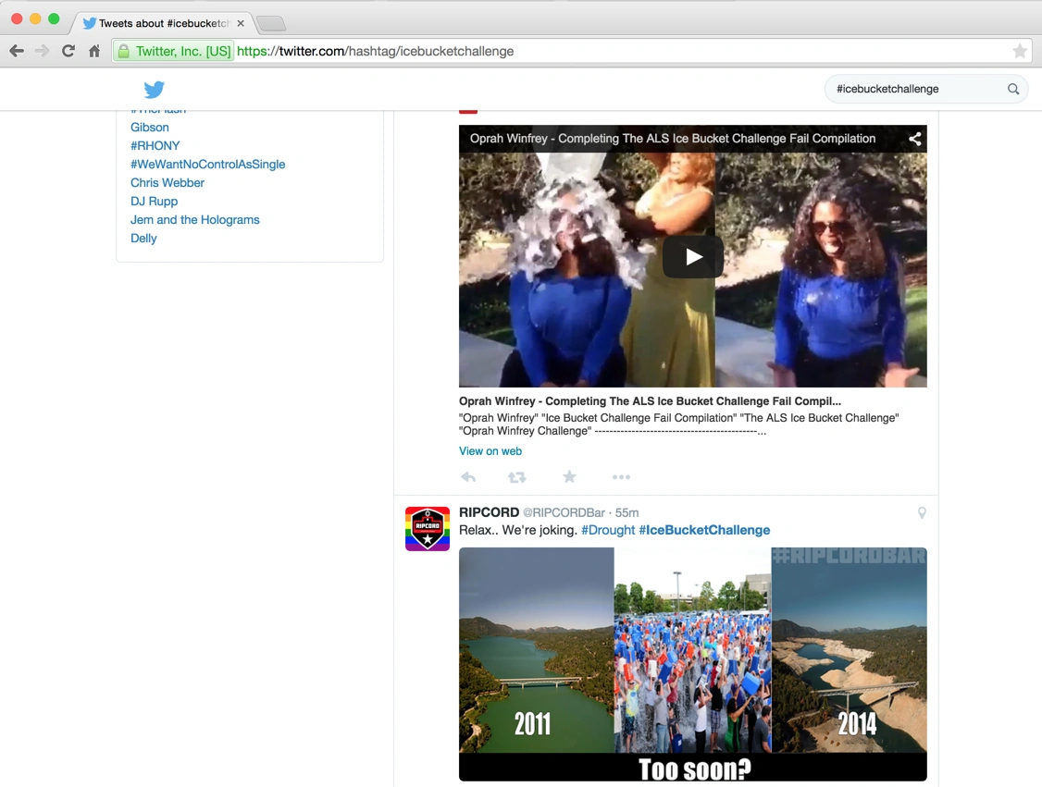Play the Oprah Ice Bucket video
This screenshot has width=1042, height=787.
click(692, 257)
